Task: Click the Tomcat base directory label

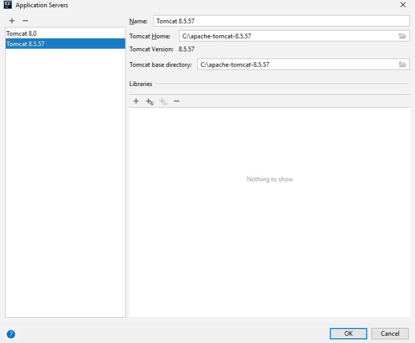Action: (x=160, y=65)
